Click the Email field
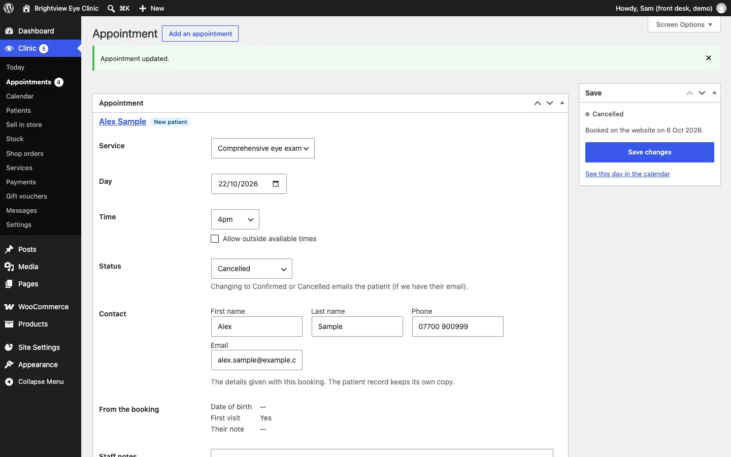Screen dimensions: 731x457 pos(257,360)
